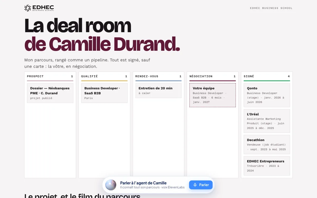This screenshot has width=317, height=198.
Task: Click the 'projet publié' text
Action: click(41, 98)
